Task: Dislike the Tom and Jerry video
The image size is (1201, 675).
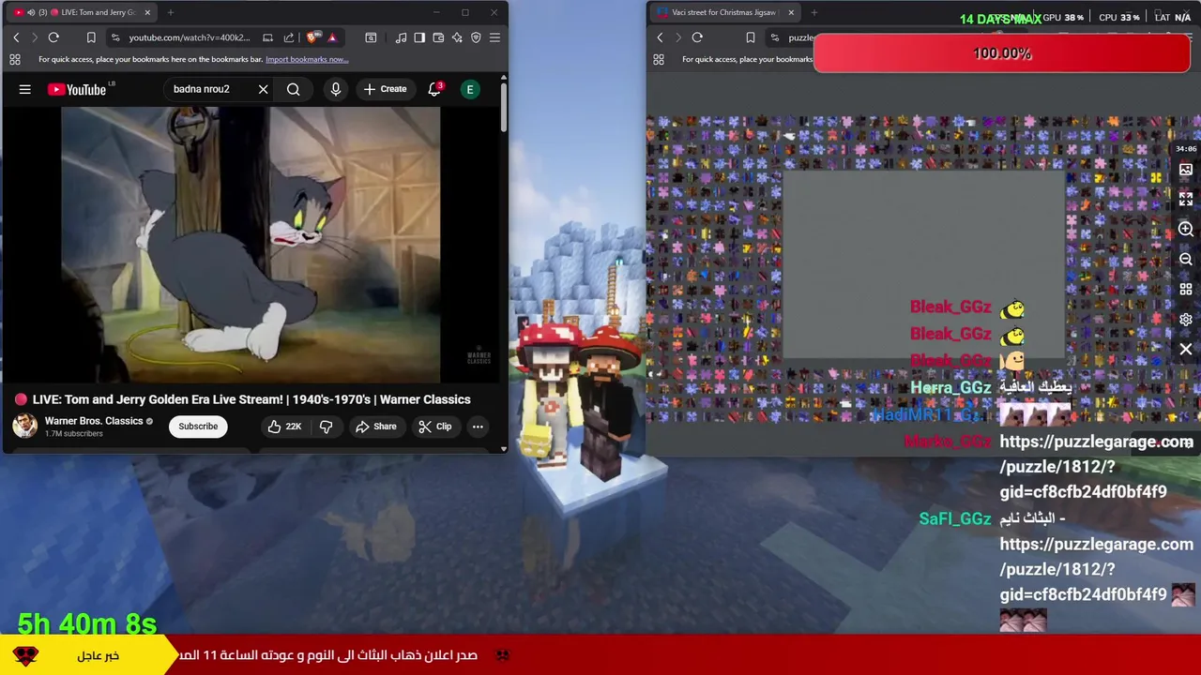Action: [326, 427]
